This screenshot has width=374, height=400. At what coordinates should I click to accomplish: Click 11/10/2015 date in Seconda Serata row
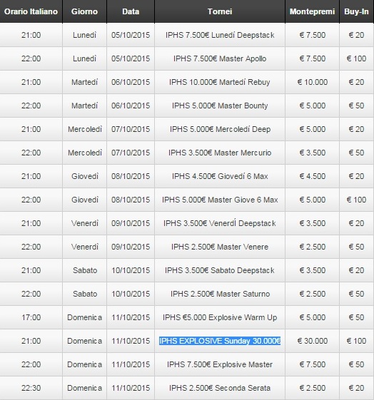tap(131, 388)
